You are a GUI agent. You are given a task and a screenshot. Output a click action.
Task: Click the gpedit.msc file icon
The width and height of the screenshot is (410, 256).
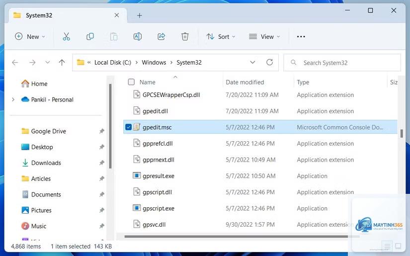pyautogui.click(x=137, y=127)
